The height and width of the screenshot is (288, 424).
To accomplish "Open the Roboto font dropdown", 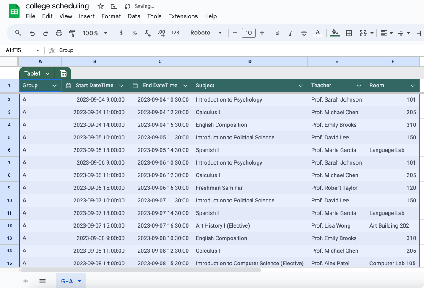I will coord(206,33).
